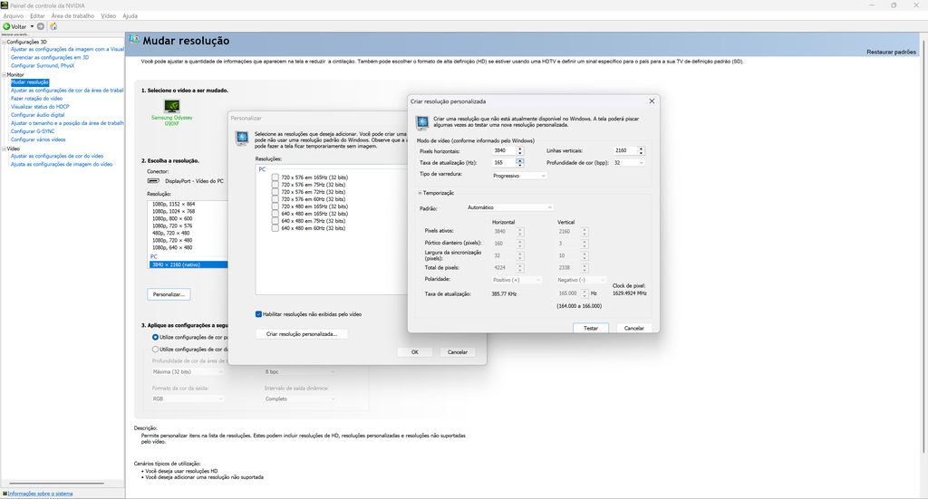The width and height of the screenshot is (928, 499).
Task: Collapse the Temporização section
Action: click(x=420, y=193)
